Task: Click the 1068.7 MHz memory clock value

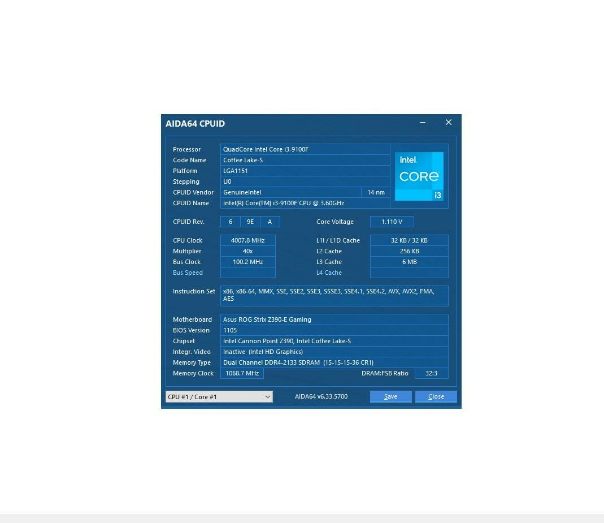Action: pos(242,373)
